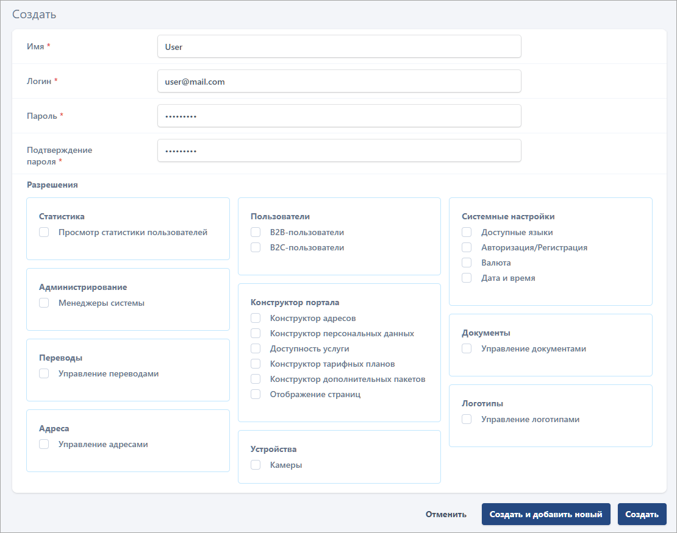The width and height of the screenshot is (677, 533).
Task: Enable Доступные языки system setting
Action: [467, 232]
